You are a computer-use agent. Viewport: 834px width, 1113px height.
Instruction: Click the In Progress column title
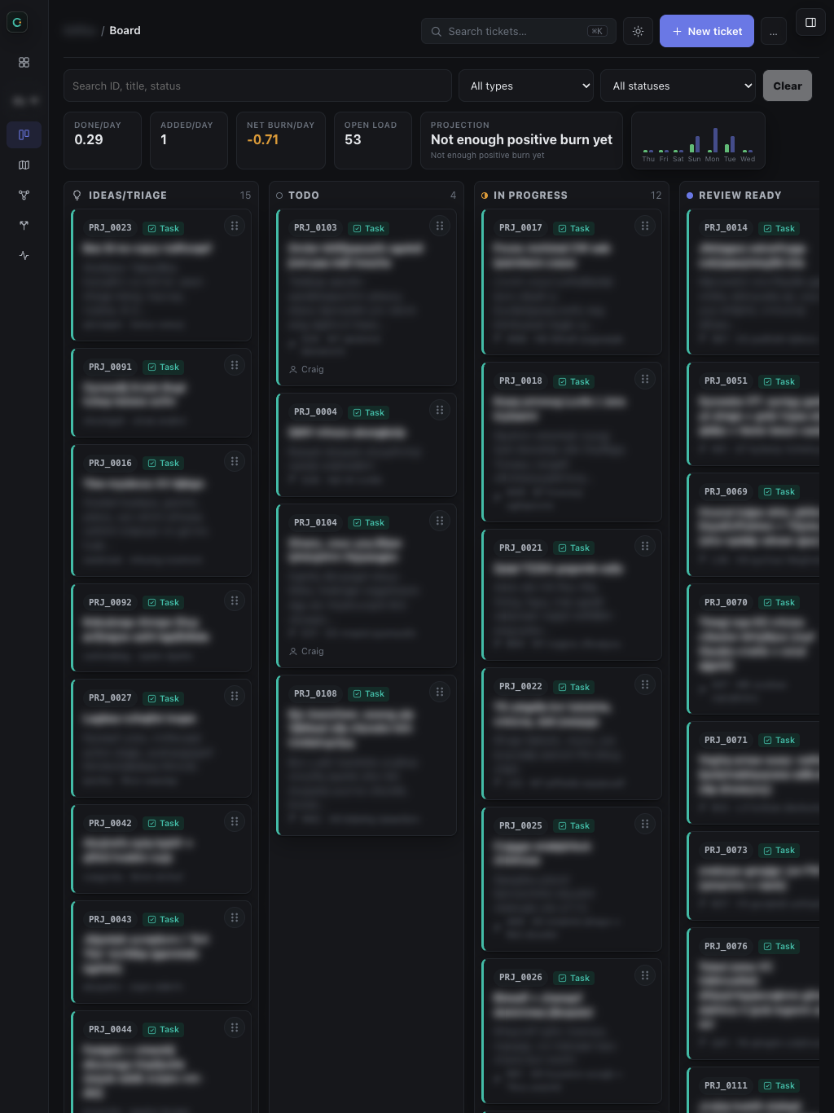[x=530, y=196]
